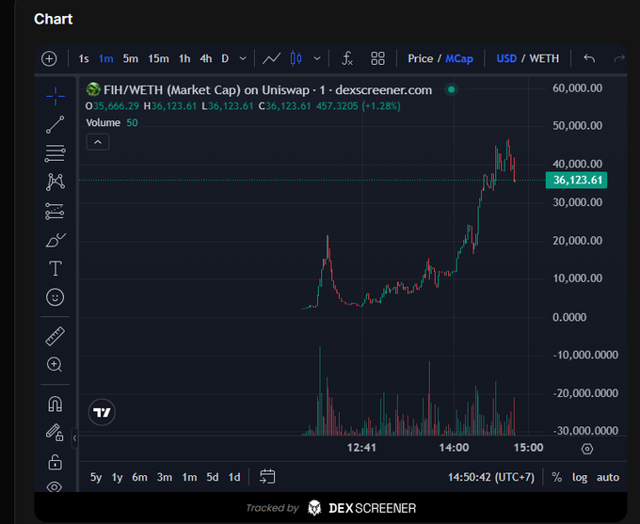Switch to line chart style
640x524 pixels.
click(x=271, y=58)
